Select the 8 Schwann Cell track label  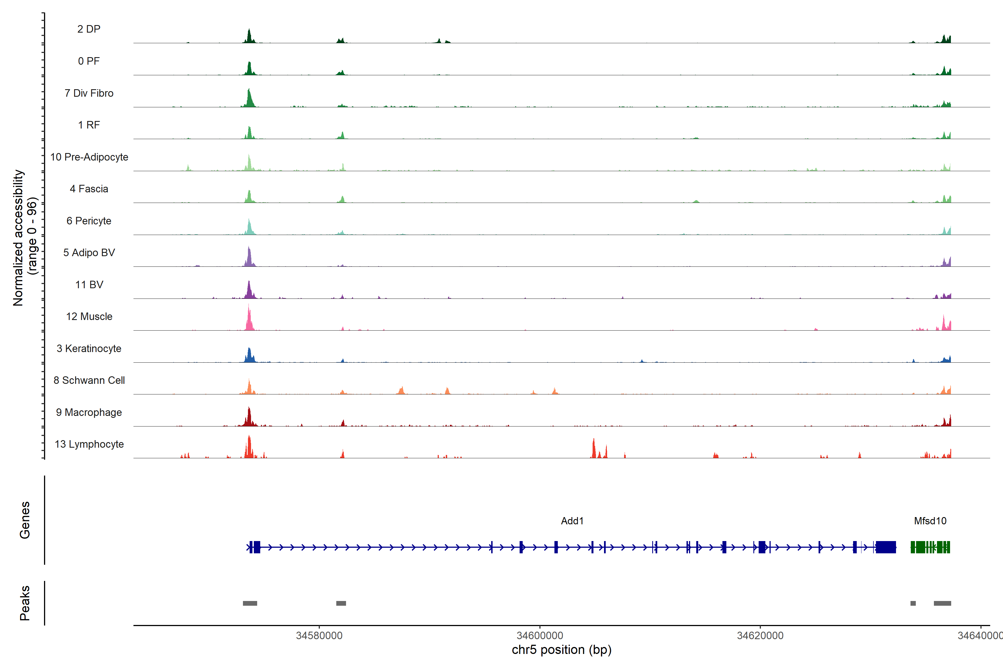coord(89,380)
